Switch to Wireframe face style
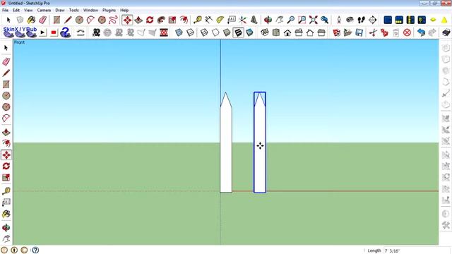452x254 pixels. 204,32
